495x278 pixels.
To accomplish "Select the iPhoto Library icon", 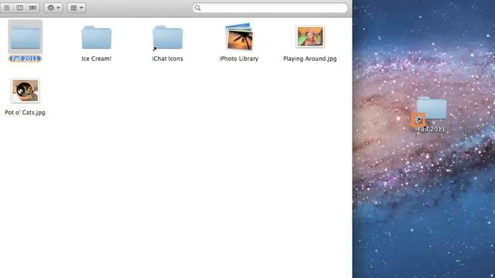I will coord(239,36).
